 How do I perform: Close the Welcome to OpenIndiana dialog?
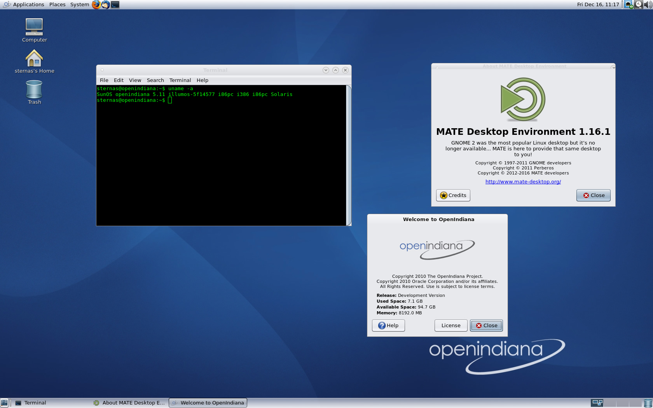pyautogui.click(x=486, y=326)
